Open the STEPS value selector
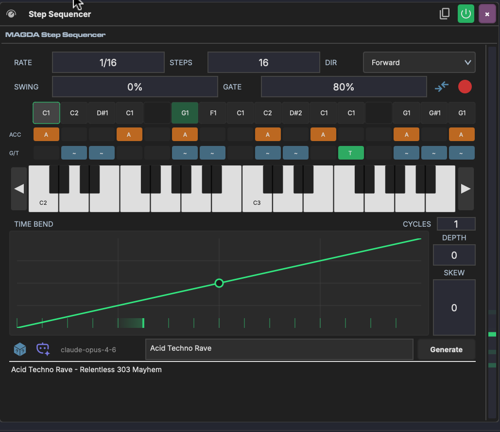 pyautogui.click(x=263, y=62)
